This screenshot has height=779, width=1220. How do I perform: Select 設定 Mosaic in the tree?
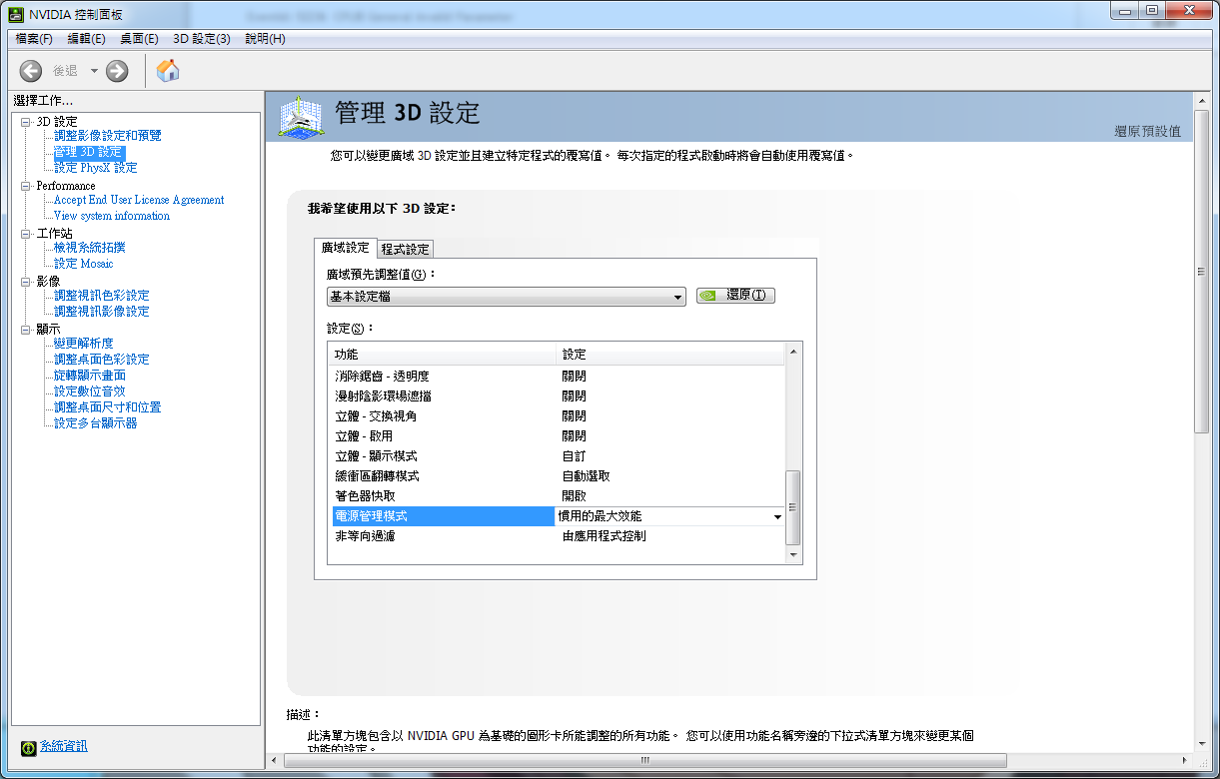tap(83, 264)
